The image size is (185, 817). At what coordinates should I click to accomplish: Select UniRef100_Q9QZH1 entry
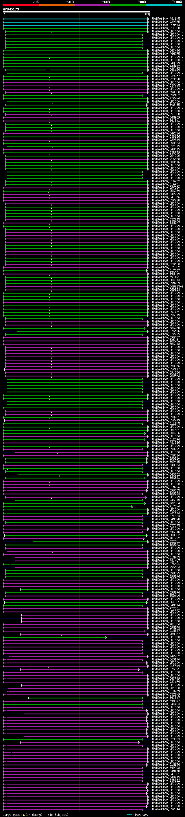click(166, 417)
